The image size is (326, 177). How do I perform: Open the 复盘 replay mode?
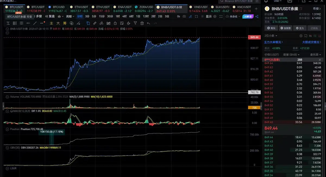tap(50, 16)
